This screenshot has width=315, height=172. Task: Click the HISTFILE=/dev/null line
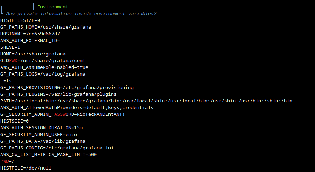26,168
